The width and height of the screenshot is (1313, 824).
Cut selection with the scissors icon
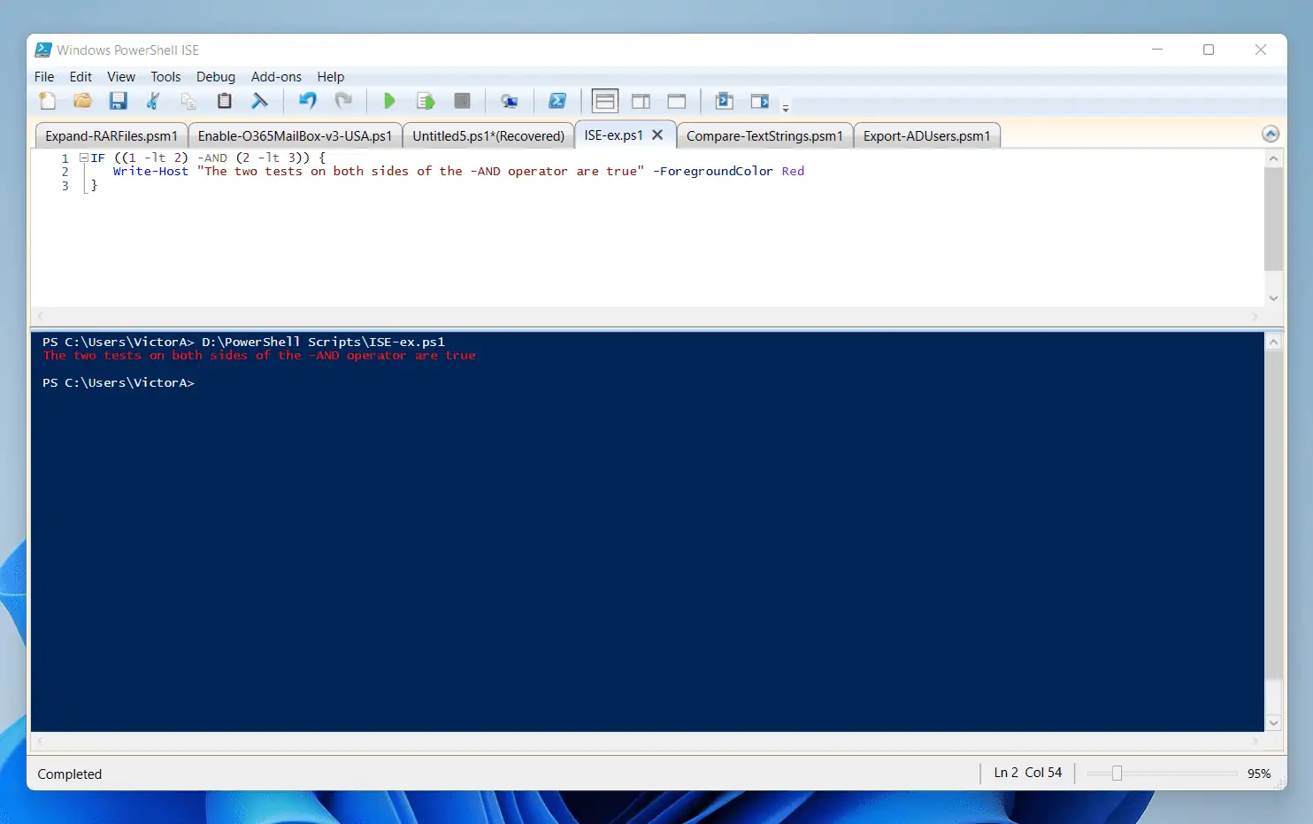(x=153, y=101)
